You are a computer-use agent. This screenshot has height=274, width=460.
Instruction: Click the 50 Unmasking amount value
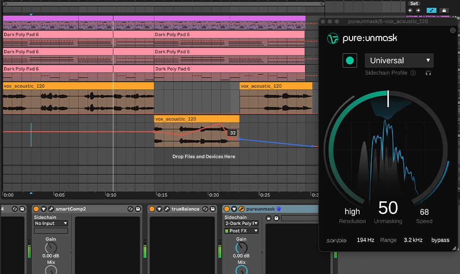coord(388,207)
